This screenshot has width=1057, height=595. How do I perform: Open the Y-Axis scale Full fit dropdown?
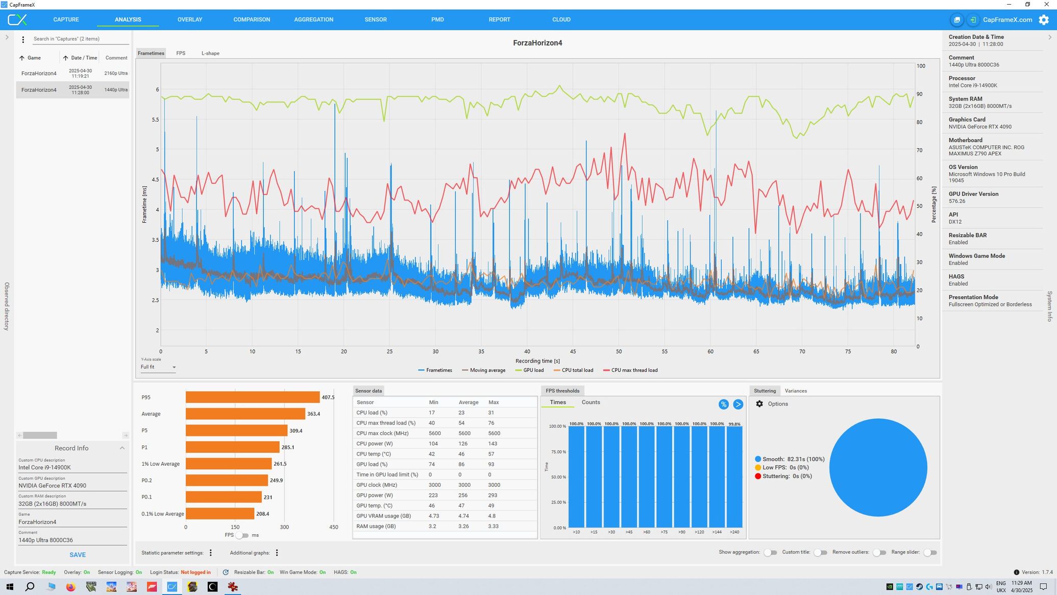158,367
